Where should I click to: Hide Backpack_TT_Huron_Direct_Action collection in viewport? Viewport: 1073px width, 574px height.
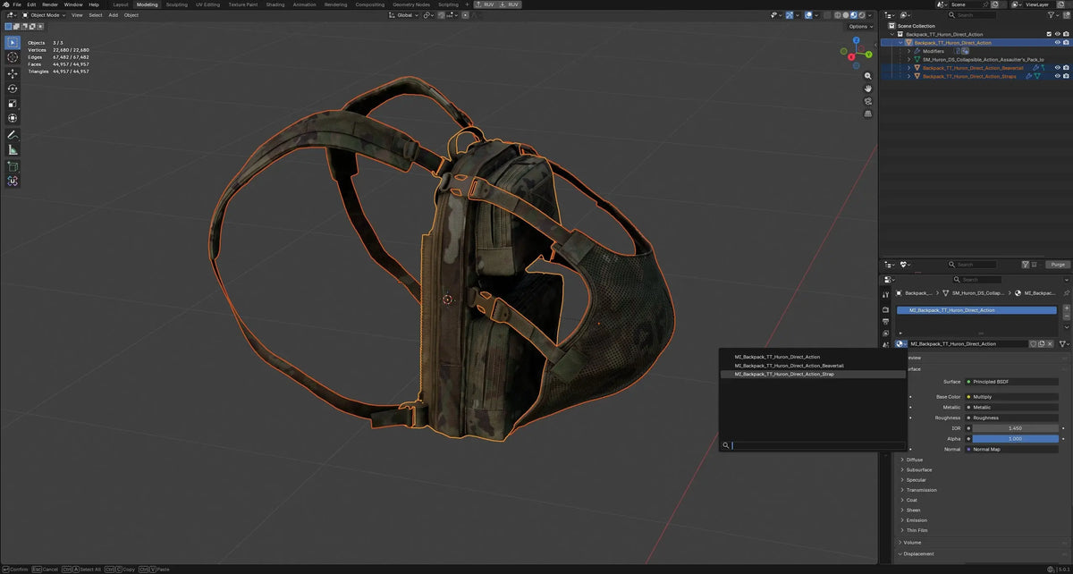coord(1058,34)
